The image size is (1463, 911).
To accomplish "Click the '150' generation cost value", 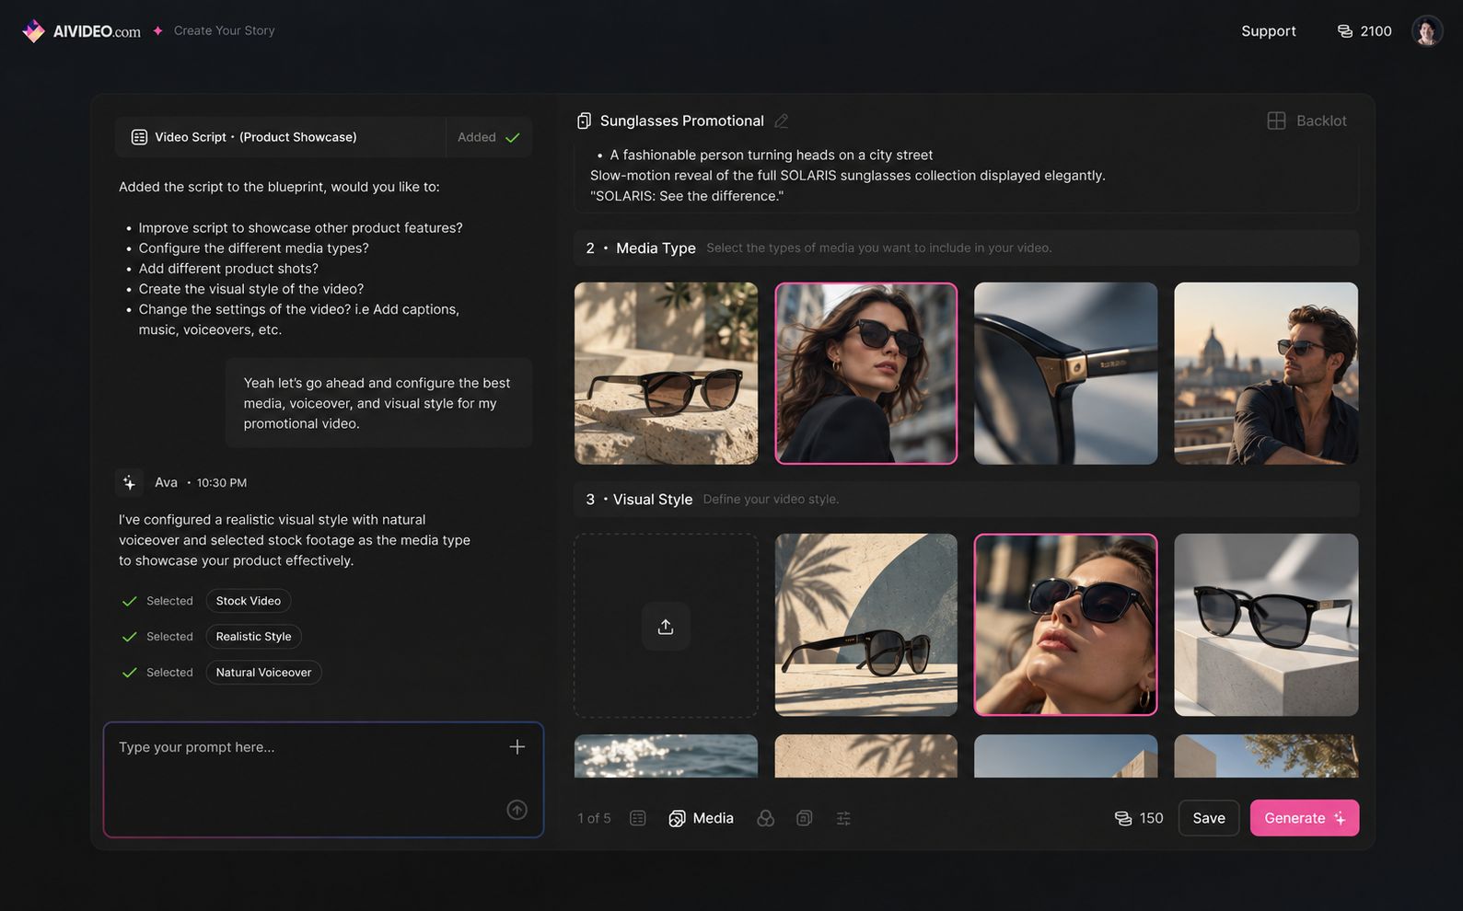I will [x=1151, y=818].
